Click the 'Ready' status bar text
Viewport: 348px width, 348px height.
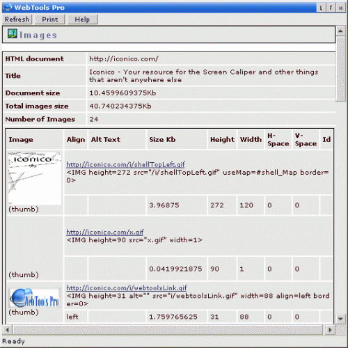point(13,341)
